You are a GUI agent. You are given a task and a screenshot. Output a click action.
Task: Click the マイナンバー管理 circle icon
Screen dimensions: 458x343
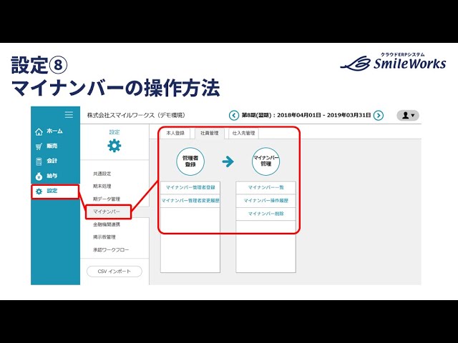point(265,161)
